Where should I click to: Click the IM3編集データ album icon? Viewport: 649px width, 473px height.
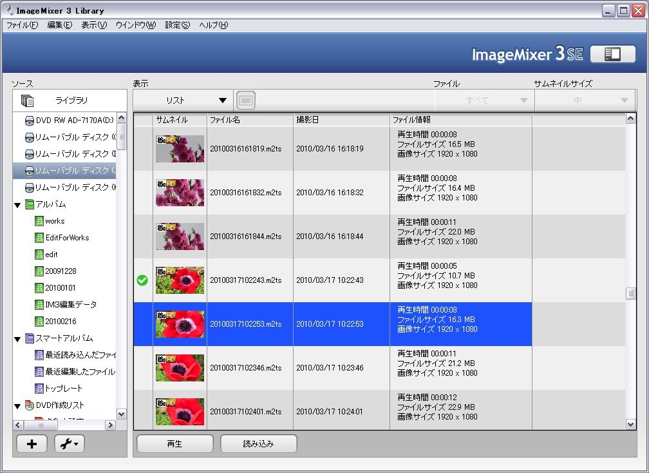(x=39, y=305)
